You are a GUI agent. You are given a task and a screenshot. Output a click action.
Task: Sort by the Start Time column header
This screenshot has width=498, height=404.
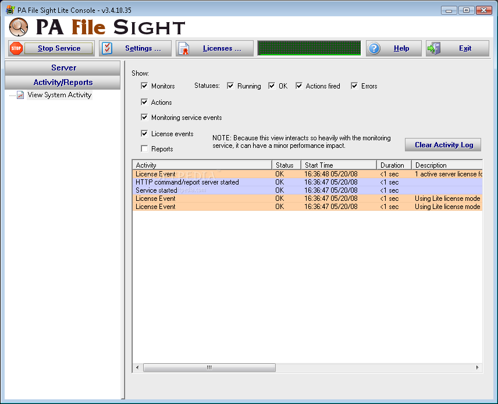[x=339, y=165]
